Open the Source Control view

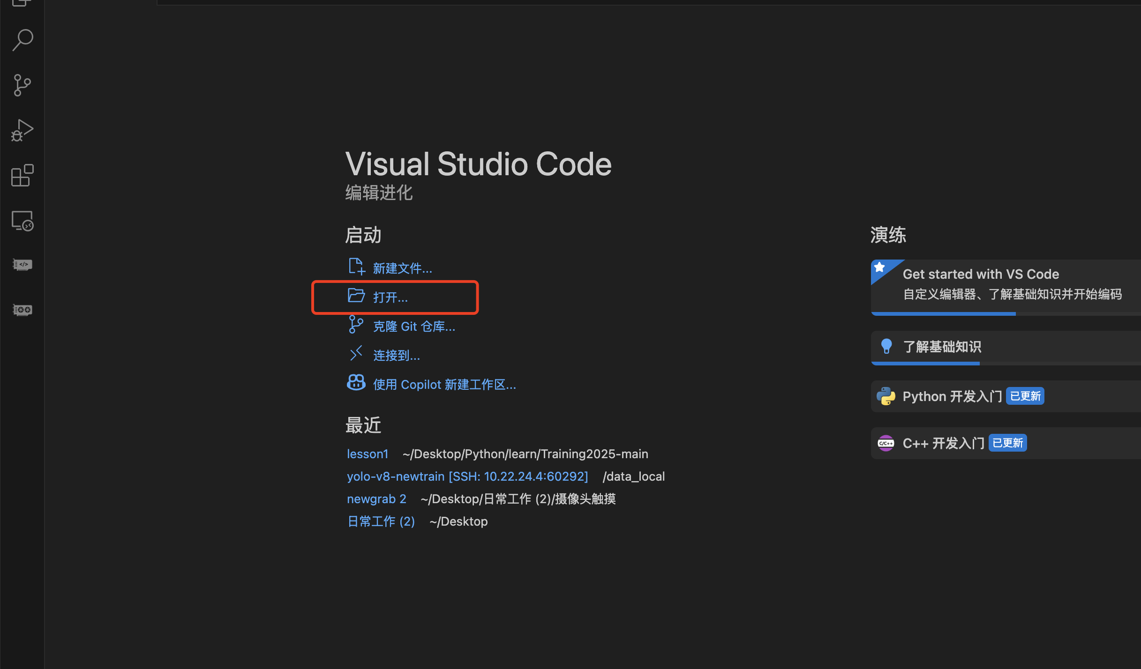[22, 85]
